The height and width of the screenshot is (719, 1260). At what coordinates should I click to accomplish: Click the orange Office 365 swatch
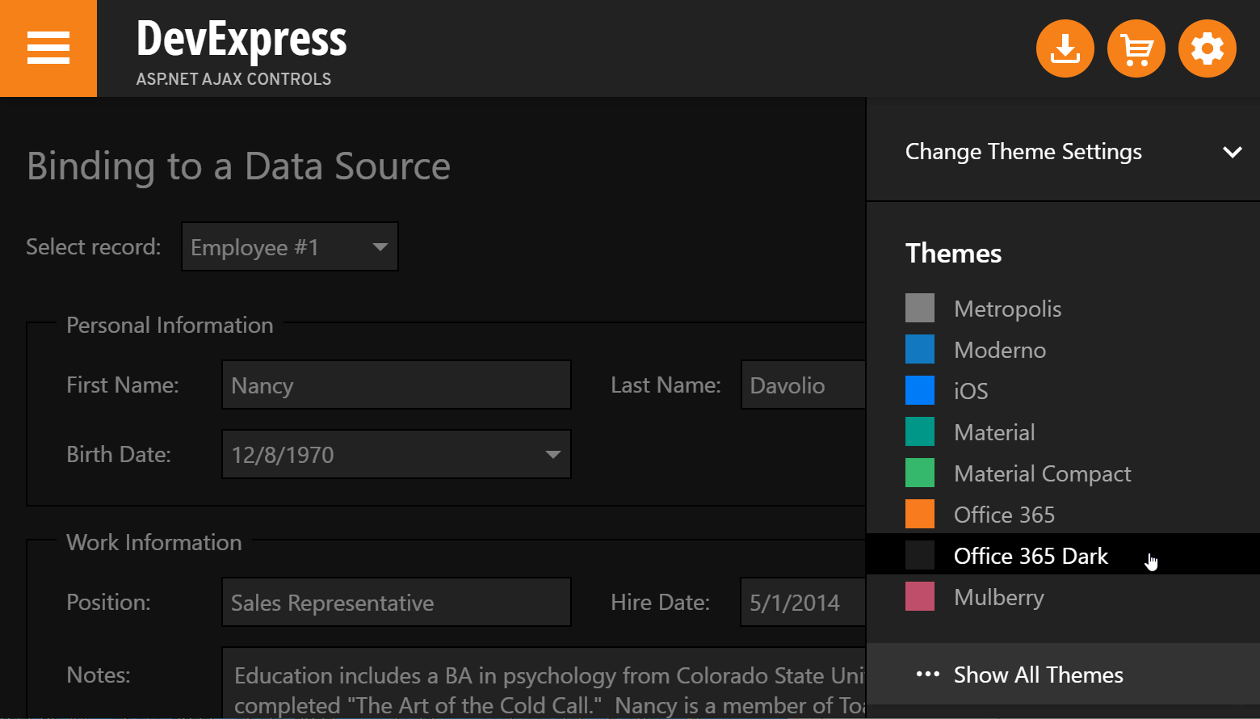pos(920,514)
